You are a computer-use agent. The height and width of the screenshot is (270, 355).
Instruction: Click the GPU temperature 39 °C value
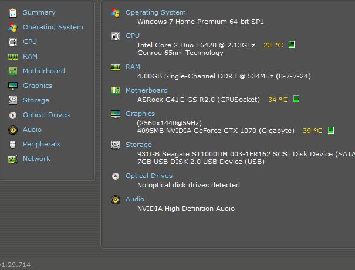point(313,131)
